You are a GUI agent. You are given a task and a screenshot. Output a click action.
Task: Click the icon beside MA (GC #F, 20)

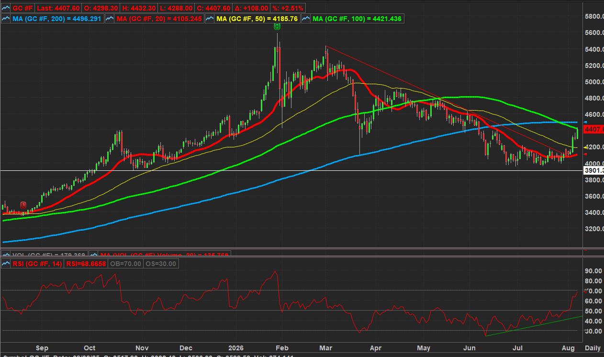(109, 19)
